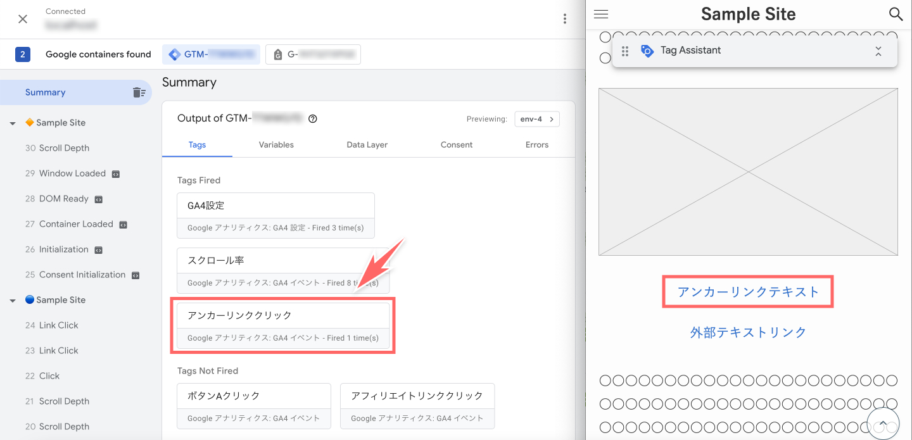Collapse the Tag Assistant floating badge

[878, 51]
